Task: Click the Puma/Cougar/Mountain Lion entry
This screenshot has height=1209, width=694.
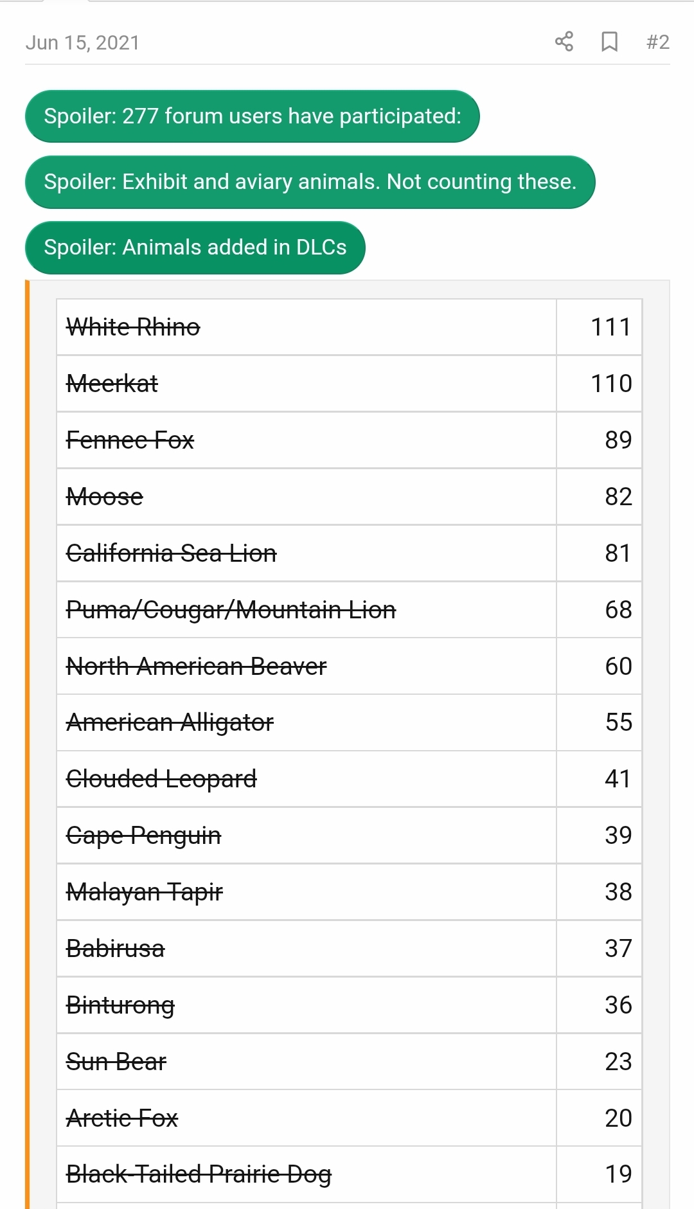Action: (231, 610)
